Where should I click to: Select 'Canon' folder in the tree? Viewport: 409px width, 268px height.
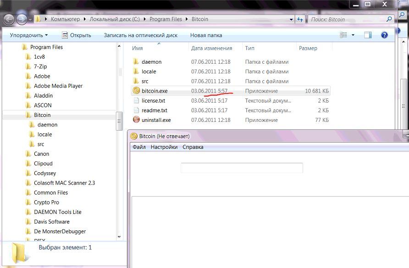pyautogui.click(x=41, y=153)
